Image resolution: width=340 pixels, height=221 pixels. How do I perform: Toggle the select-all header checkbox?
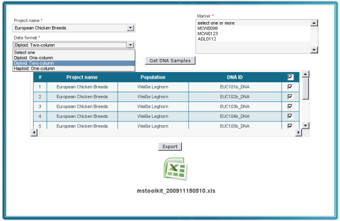coord(290,77)
